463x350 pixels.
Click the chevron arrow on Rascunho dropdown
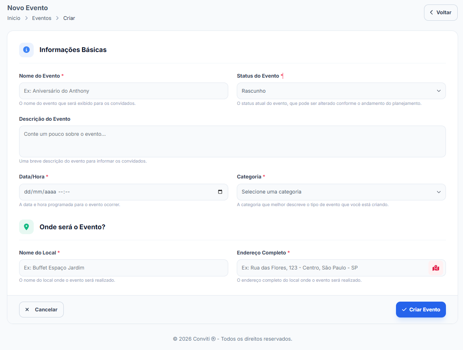439,91
